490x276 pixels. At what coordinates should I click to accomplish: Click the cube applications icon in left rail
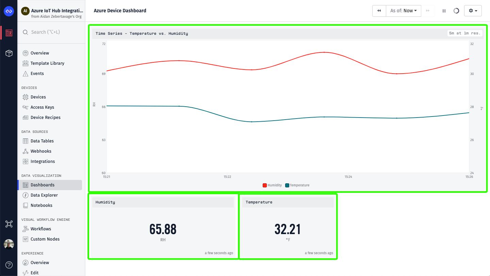pos(9,53)
